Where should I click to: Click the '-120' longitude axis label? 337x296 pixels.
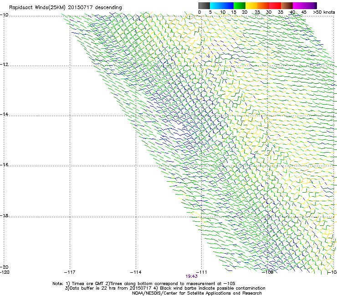5,272
